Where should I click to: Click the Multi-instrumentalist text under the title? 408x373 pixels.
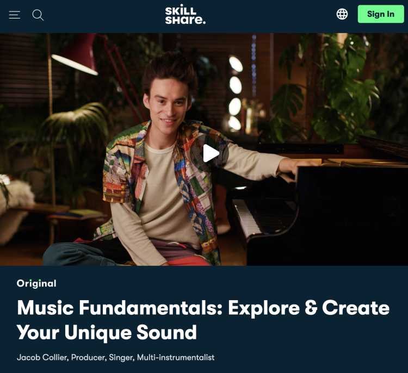point(176,357)
